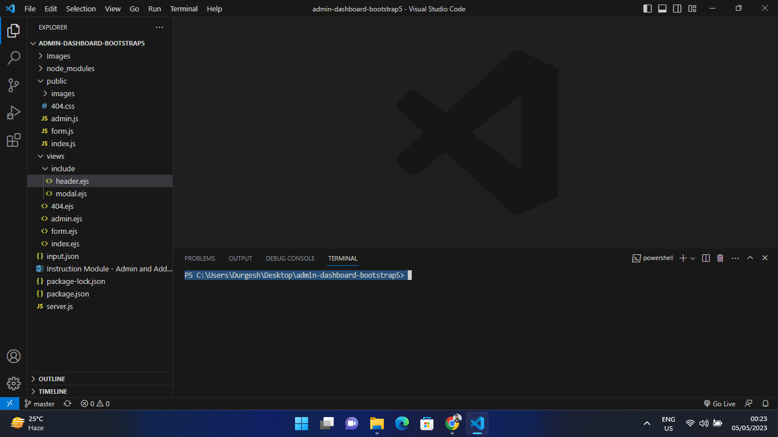Open the Source Control view
Screen dimensions: 778x437
pos(14,85)
